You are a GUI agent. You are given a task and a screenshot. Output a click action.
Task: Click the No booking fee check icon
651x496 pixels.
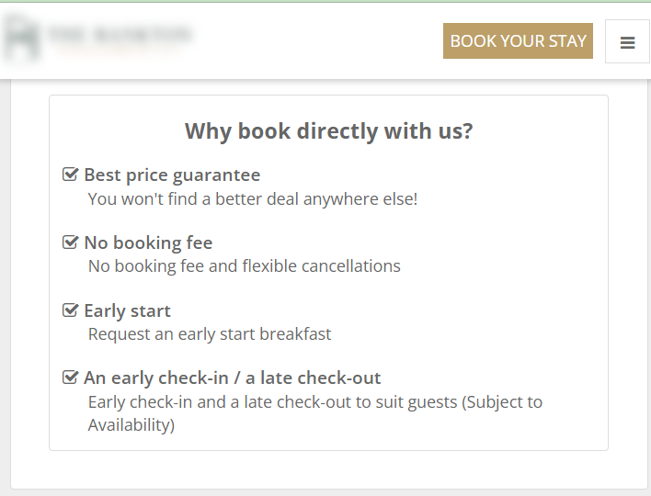tap(70, 242)
